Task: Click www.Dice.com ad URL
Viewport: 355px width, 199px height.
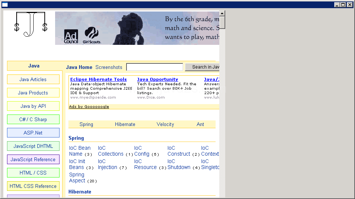Action: 151,97
